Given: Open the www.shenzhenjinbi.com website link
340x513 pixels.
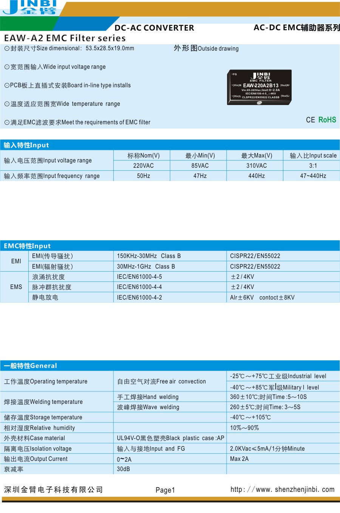Looking at the screenshot, I should coord(283,490).
